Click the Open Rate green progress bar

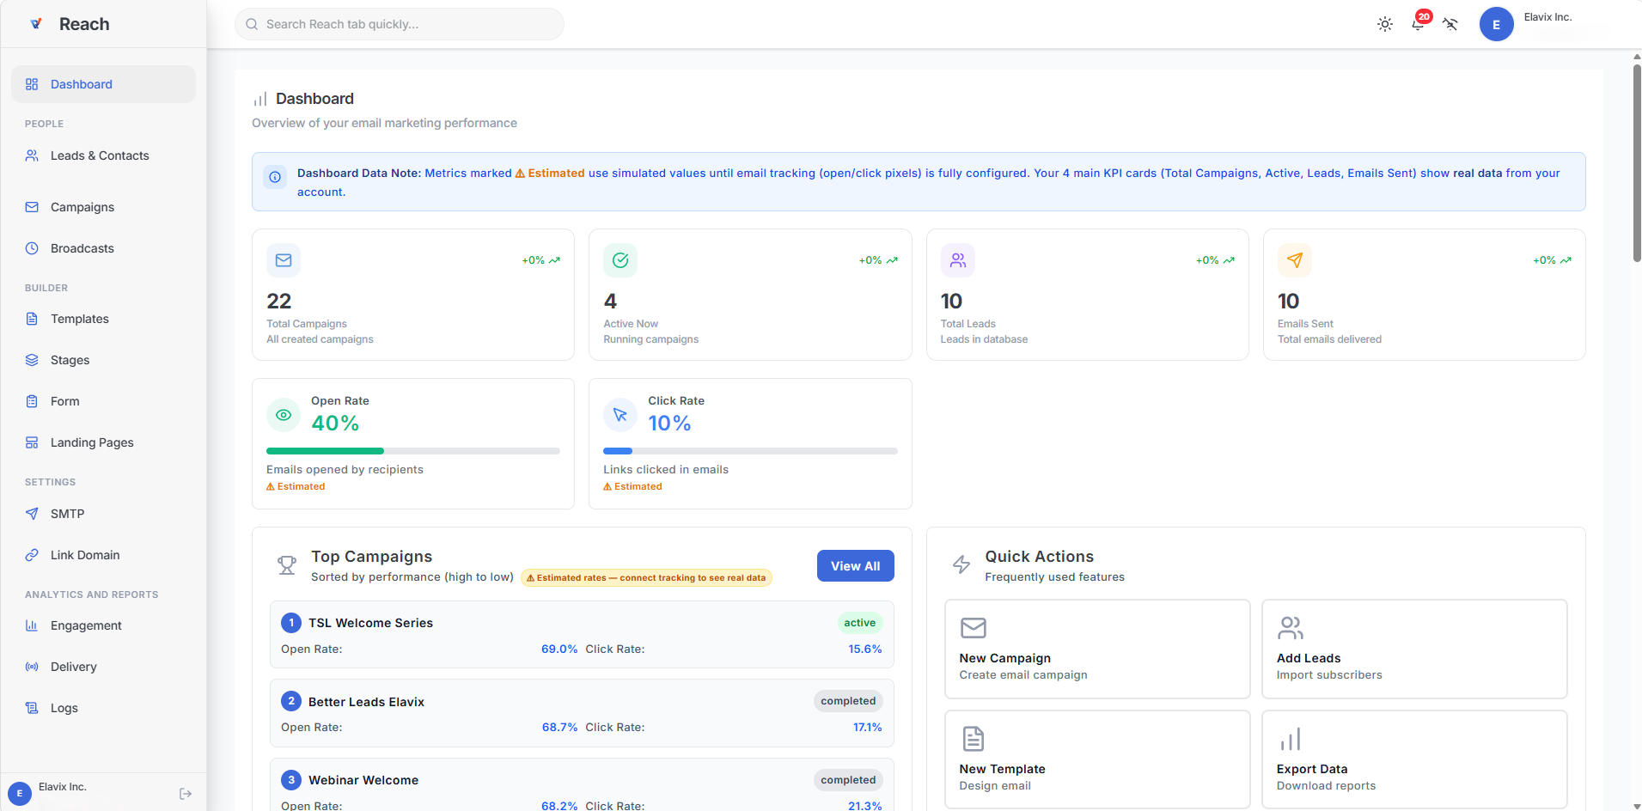(x=325, y=451)
